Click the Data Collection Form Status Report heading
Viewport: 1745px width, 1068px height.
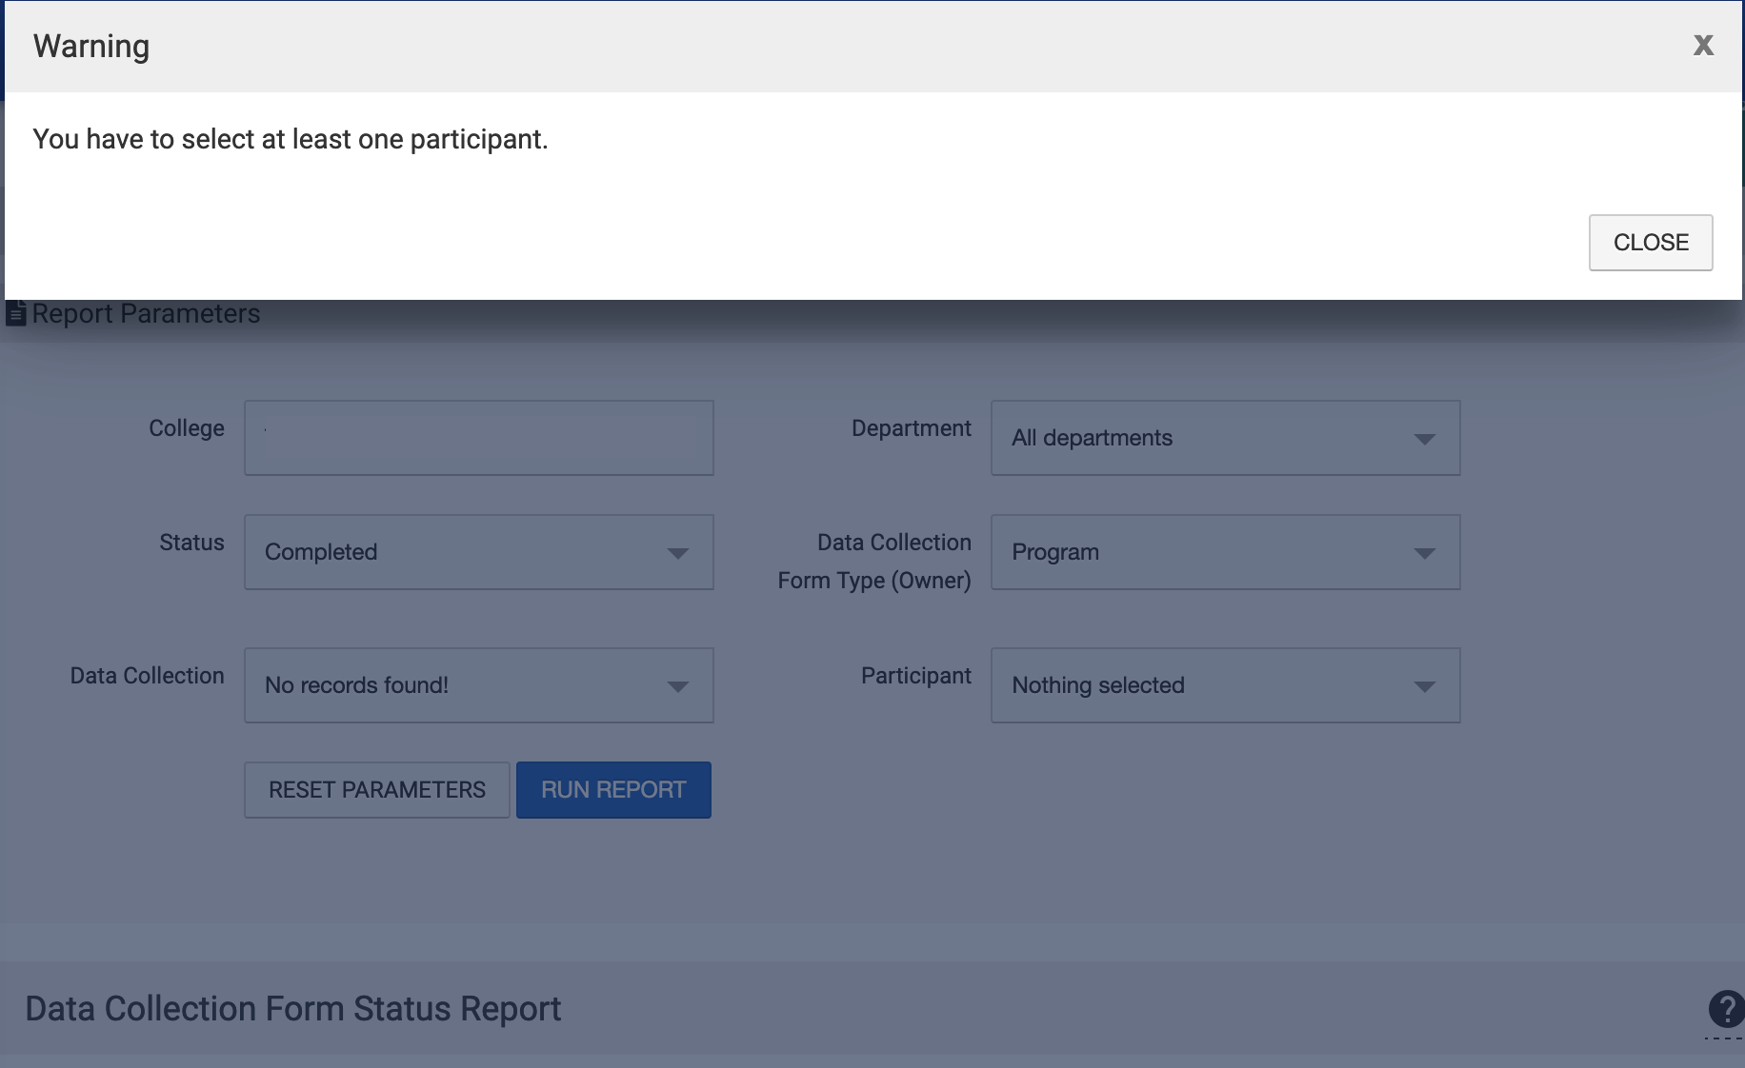(x=293, y=1009)
